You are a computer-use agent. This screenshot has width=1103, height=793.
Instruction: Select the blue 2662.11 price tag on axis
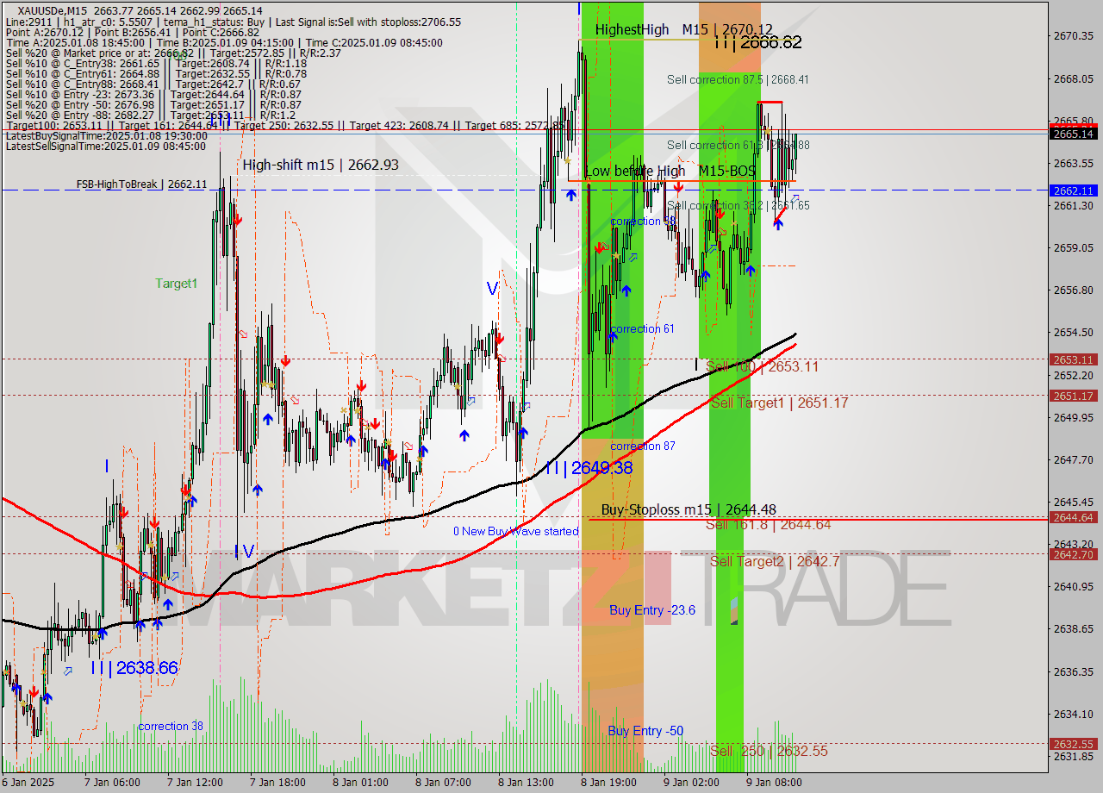[x=1073, y=190]
